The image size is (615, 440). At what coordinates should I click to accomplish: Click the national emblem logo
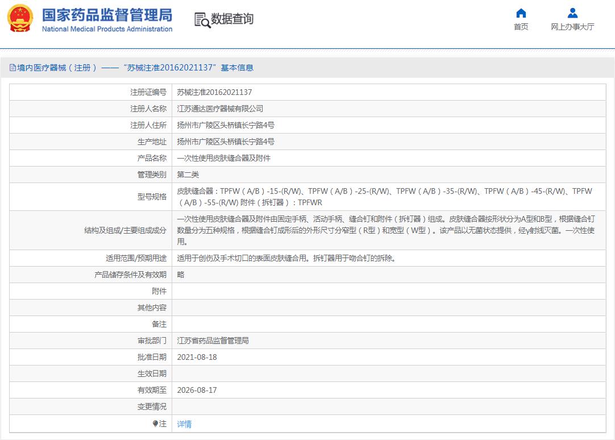(x=20, y=18)
